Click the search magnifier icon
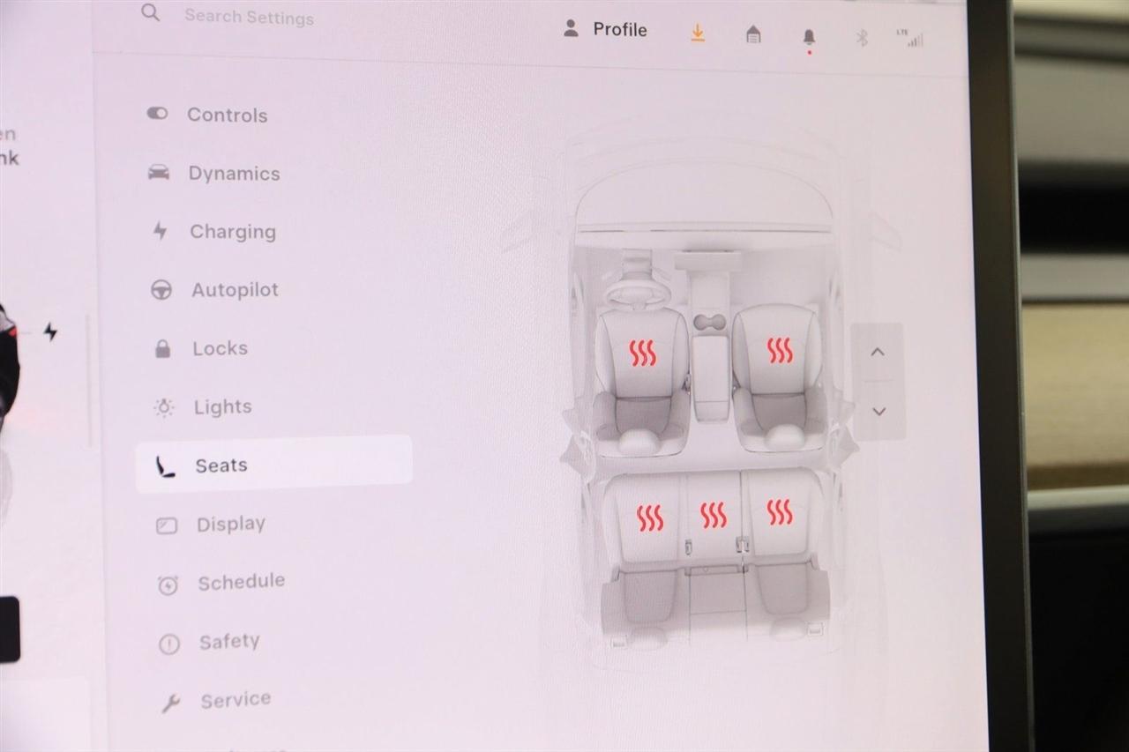The height and width of the screenshot is (752, 1129). 151,12
